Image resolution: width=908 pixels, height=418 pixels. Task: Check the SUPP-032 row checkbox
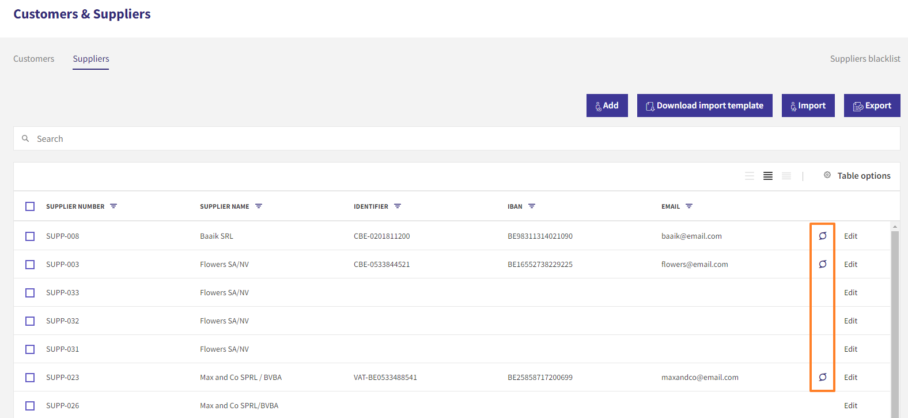point(30,321)
